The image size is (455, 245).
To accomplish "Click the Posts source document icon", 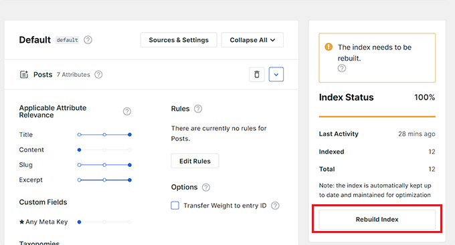I will point(24,75).
